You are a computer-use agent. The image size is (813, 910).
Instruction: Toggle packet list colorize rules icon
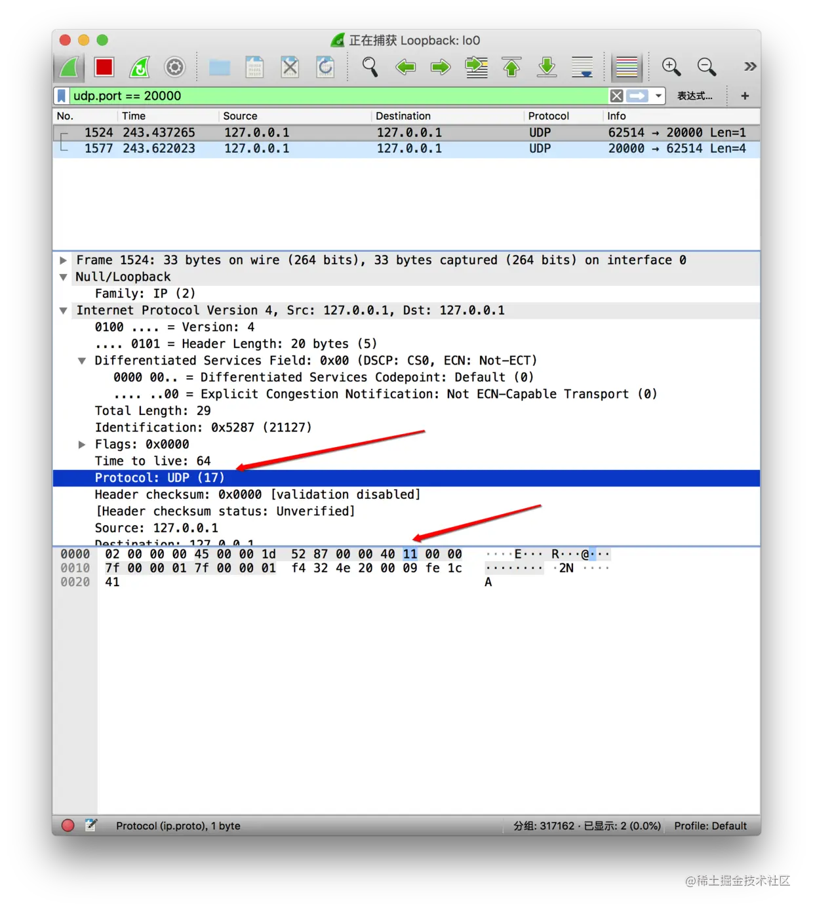click(627, 67)
